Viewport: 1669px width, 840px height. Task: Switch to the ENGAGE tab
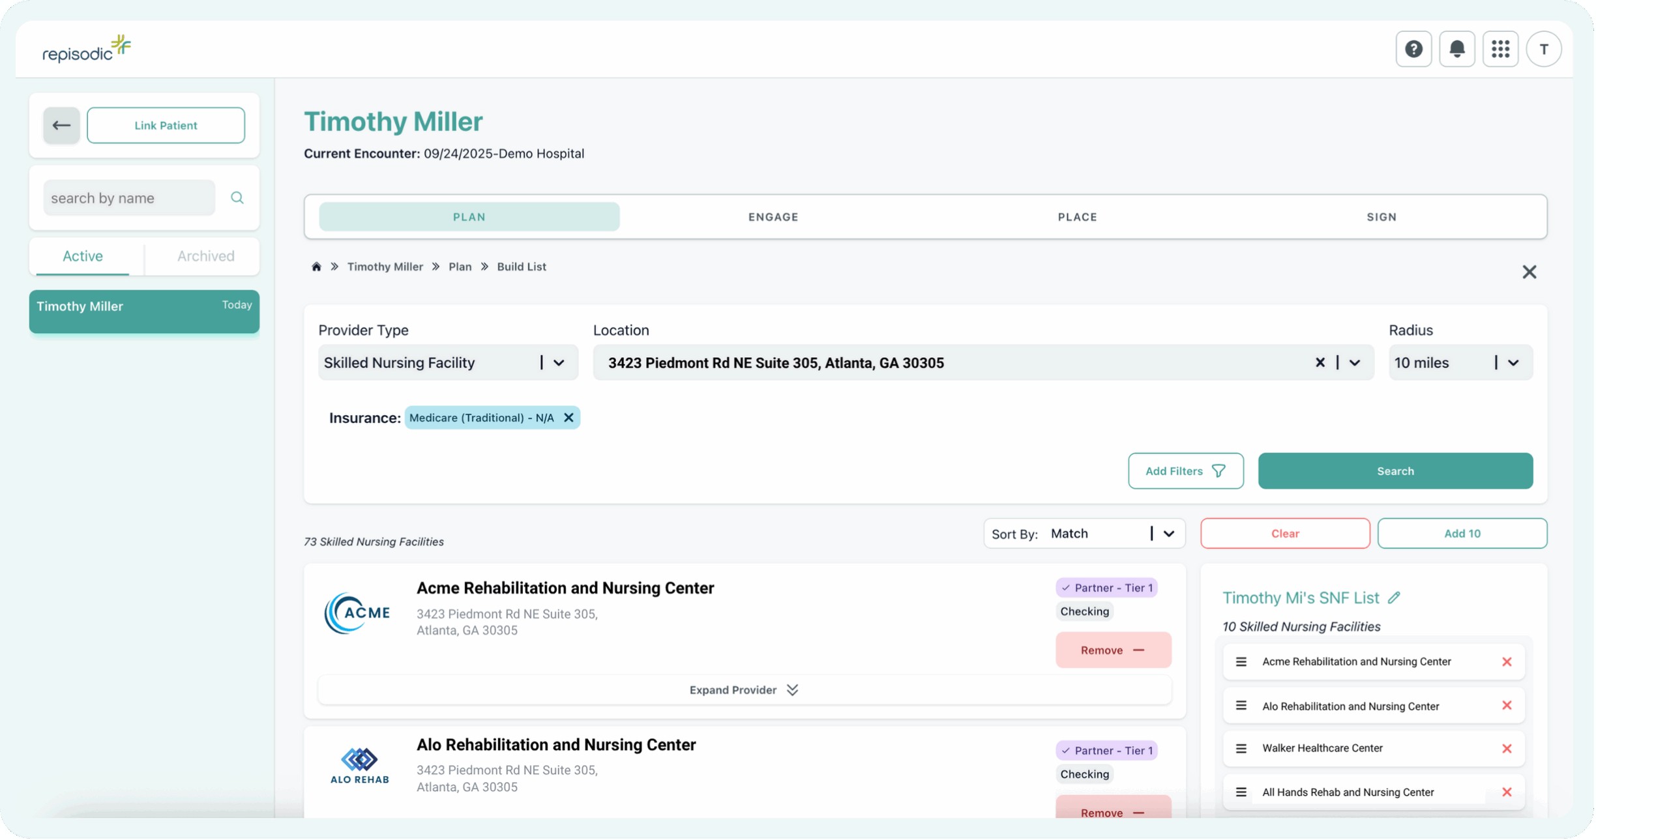click(773, 217)
